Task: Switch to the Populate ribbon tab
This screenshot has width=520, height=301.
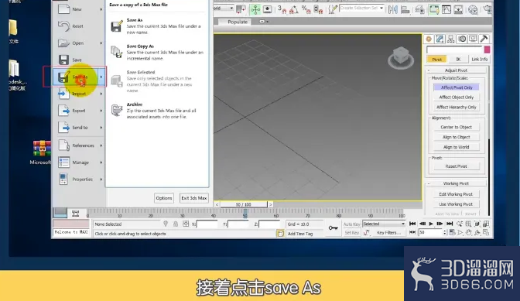Action: tap(238, 22)
